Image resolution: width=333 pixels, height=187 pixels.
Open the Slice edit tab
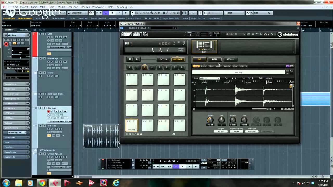point(235,66)
